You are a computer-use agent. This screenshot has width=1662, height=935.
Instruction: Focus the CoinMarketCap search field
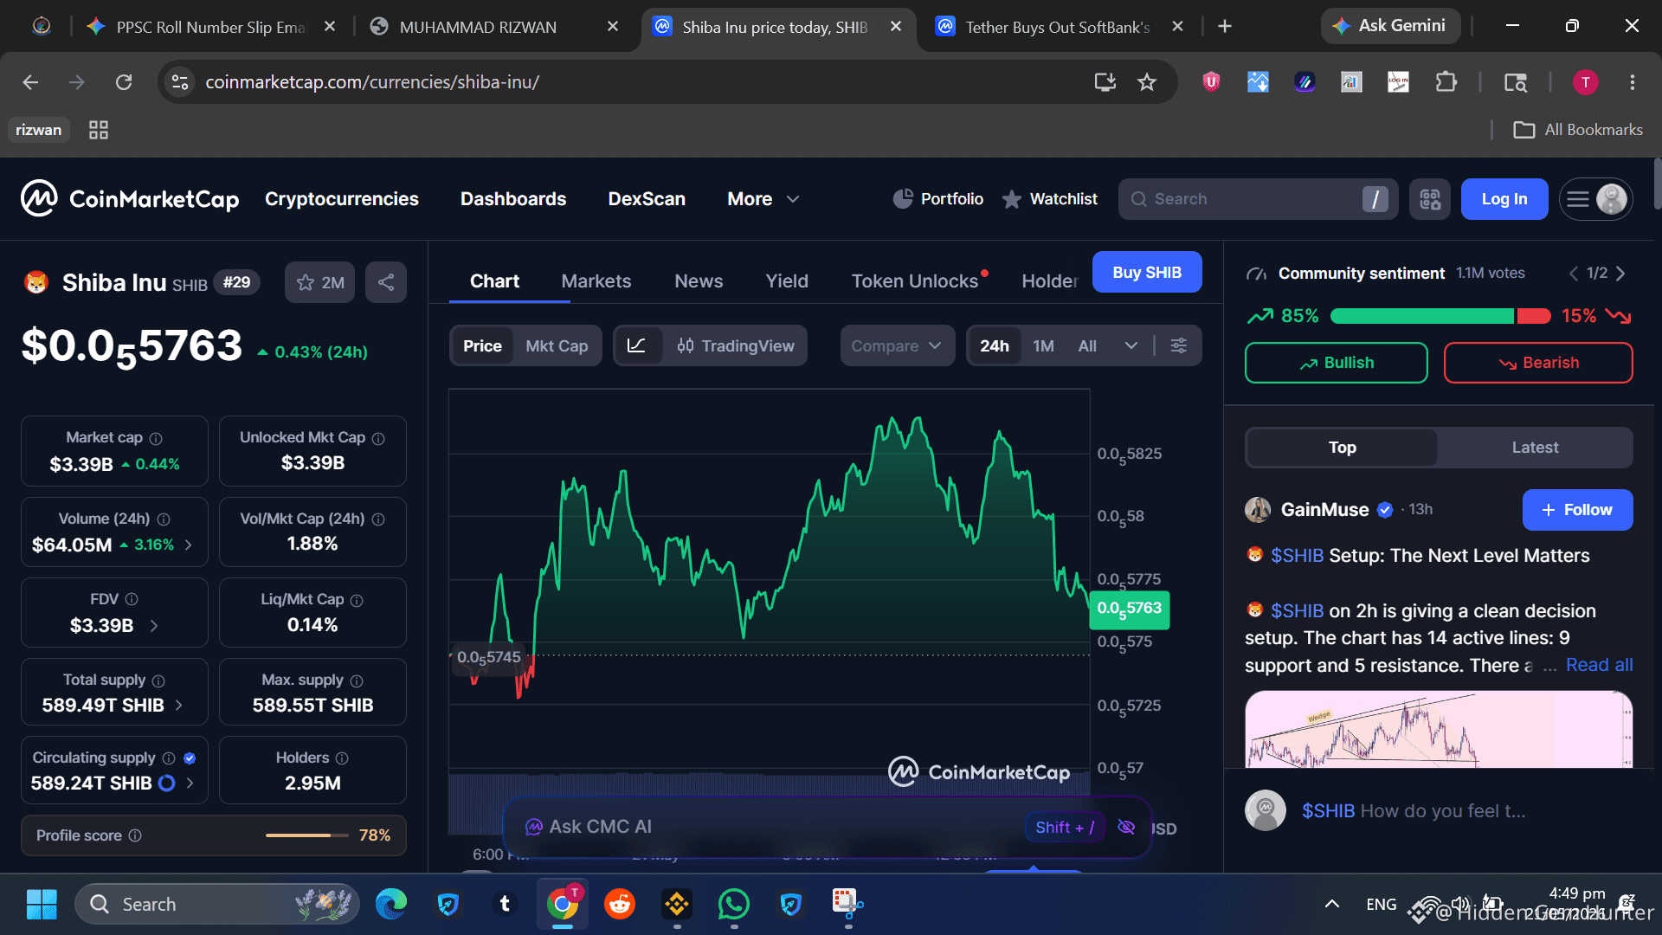pyautogui.click(x=1258, y=199)
